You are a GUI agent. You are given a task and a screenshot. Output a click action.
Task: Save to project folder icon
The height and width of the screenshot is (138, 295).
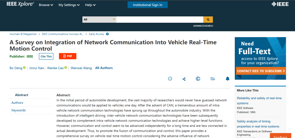coord(213,79)
